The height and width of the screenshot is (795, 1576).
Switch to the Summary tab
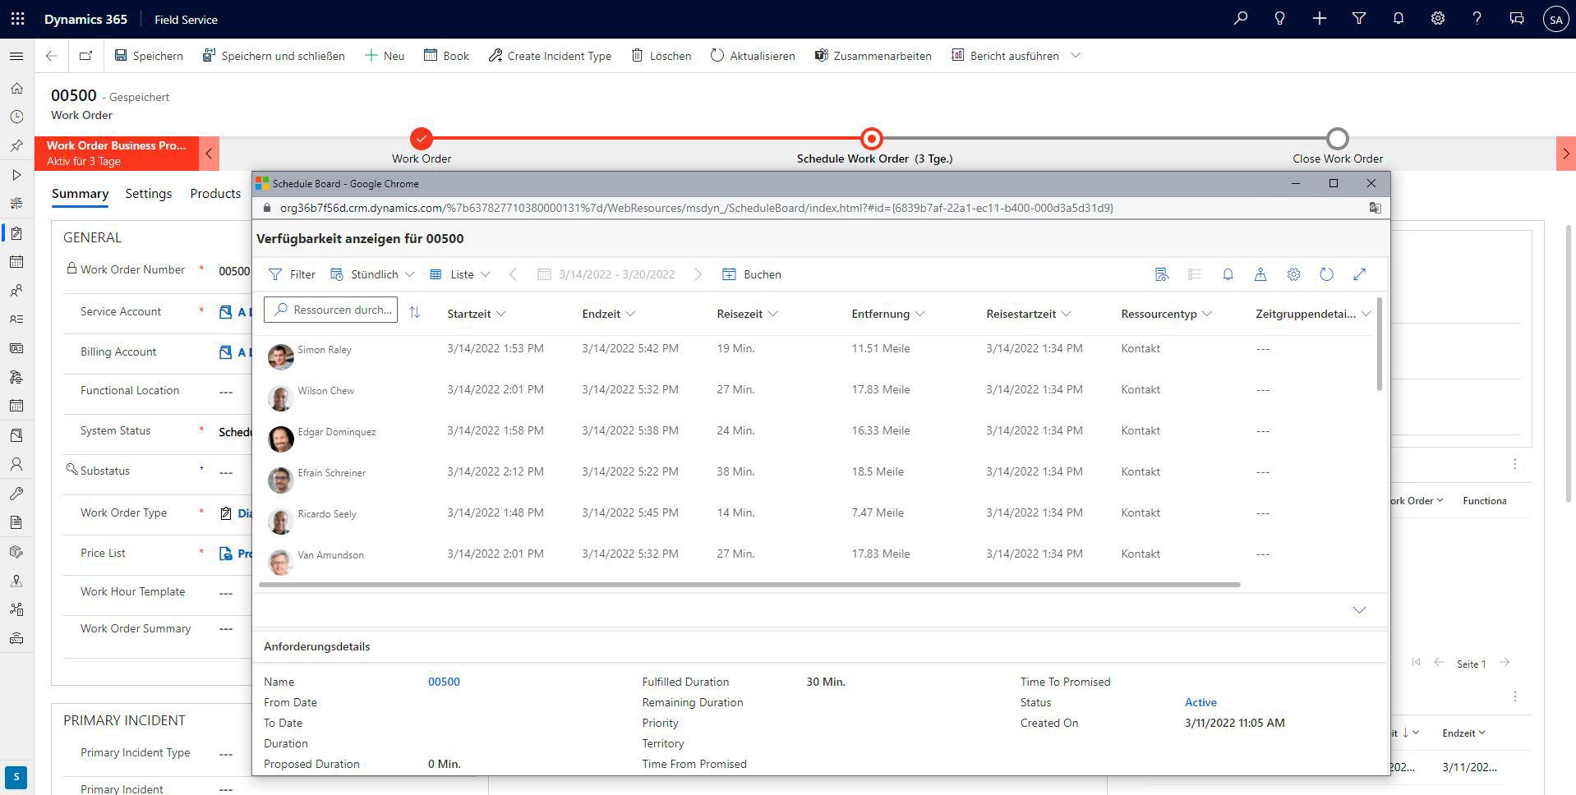click(x=80, y=194)
